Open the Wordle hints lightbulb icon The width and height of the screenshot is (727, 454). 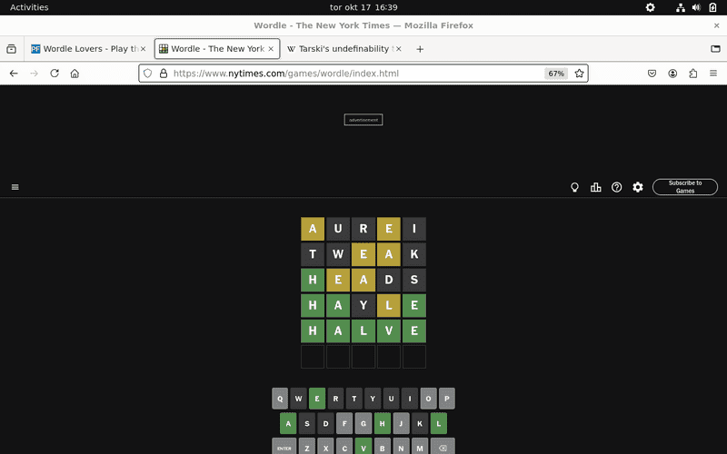[574, 187]
